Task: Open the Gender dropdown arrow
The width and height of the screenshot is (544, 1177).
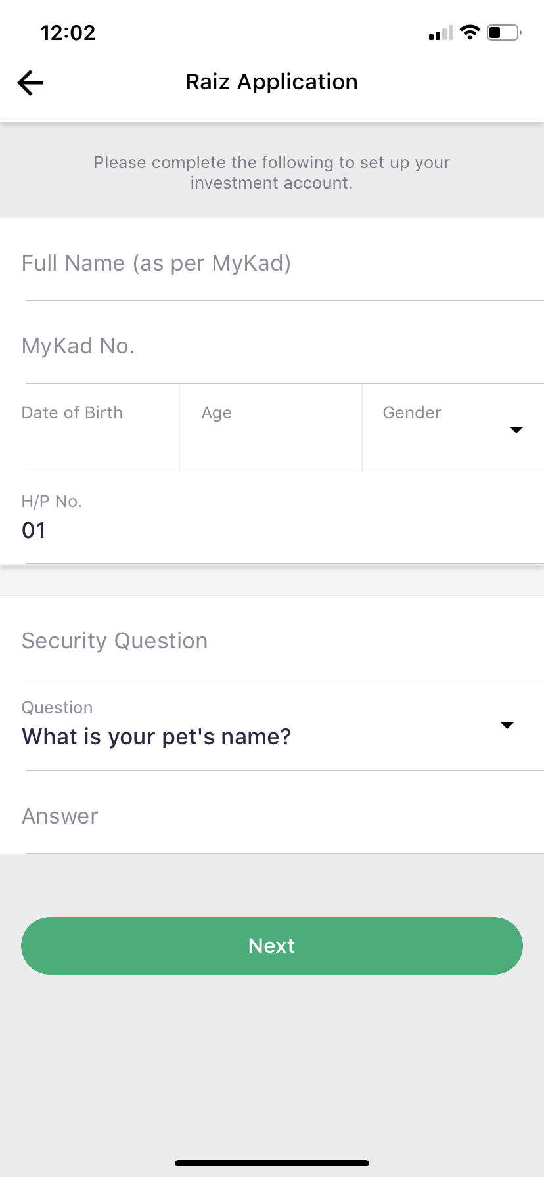Action: [x=516, y=430]
